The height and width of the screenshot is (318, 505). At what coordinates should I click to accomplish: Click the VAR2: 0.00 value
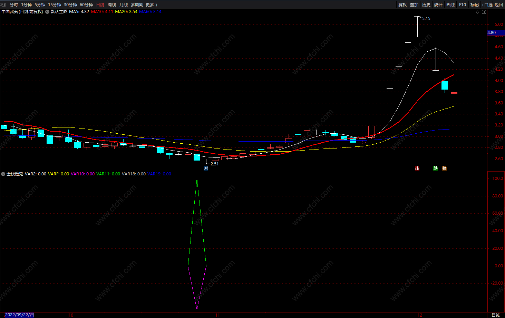click(x=36, y=174)
